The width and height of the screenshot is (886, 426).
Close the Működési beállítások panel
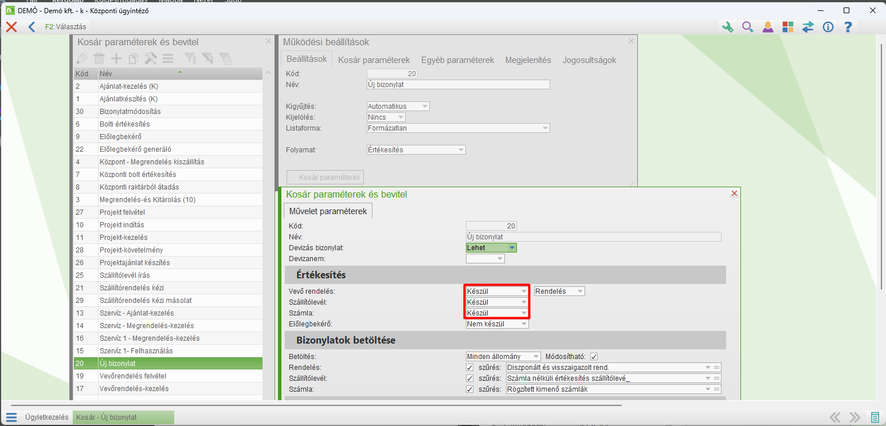point(631,41)
